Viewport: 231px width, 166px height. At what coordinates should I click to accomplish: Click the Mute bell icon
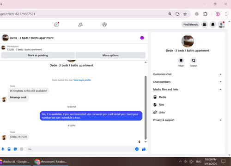pyautogui.click(x=181, y=60)
